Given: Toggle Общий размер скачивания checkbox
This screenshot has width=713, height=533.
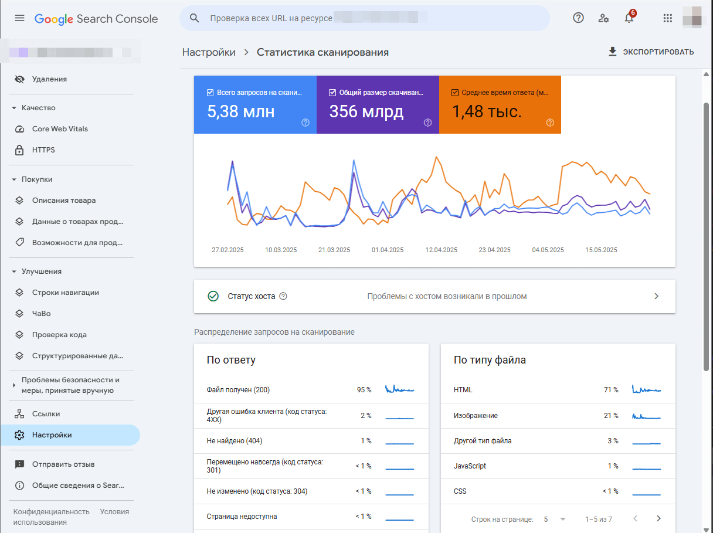Looking at the screenshot, I should click(332, 93).
